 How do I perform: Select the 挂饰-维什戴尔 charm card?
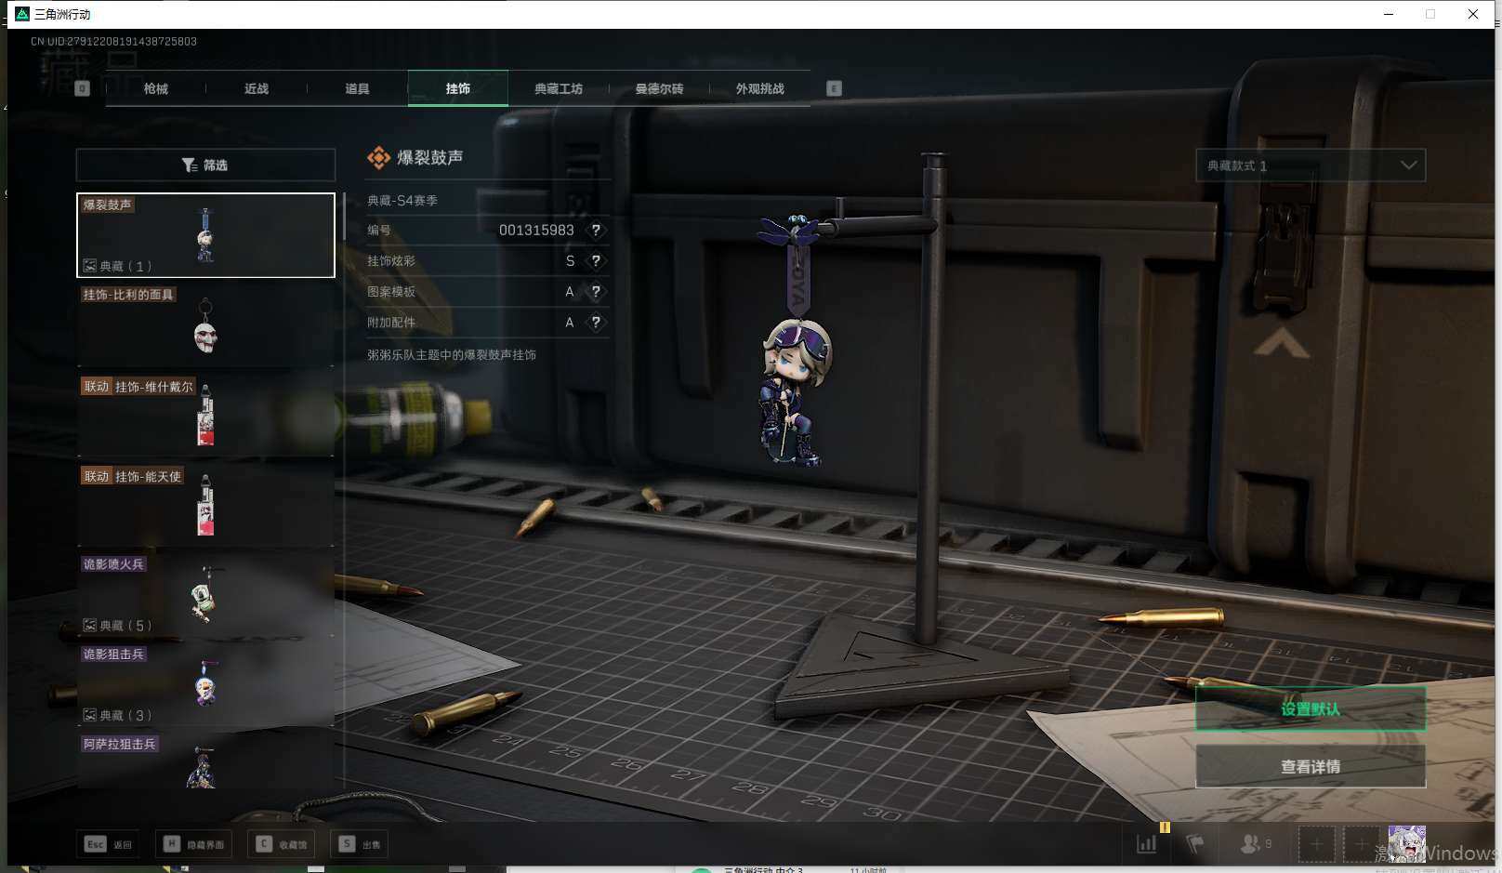[205, 416]
